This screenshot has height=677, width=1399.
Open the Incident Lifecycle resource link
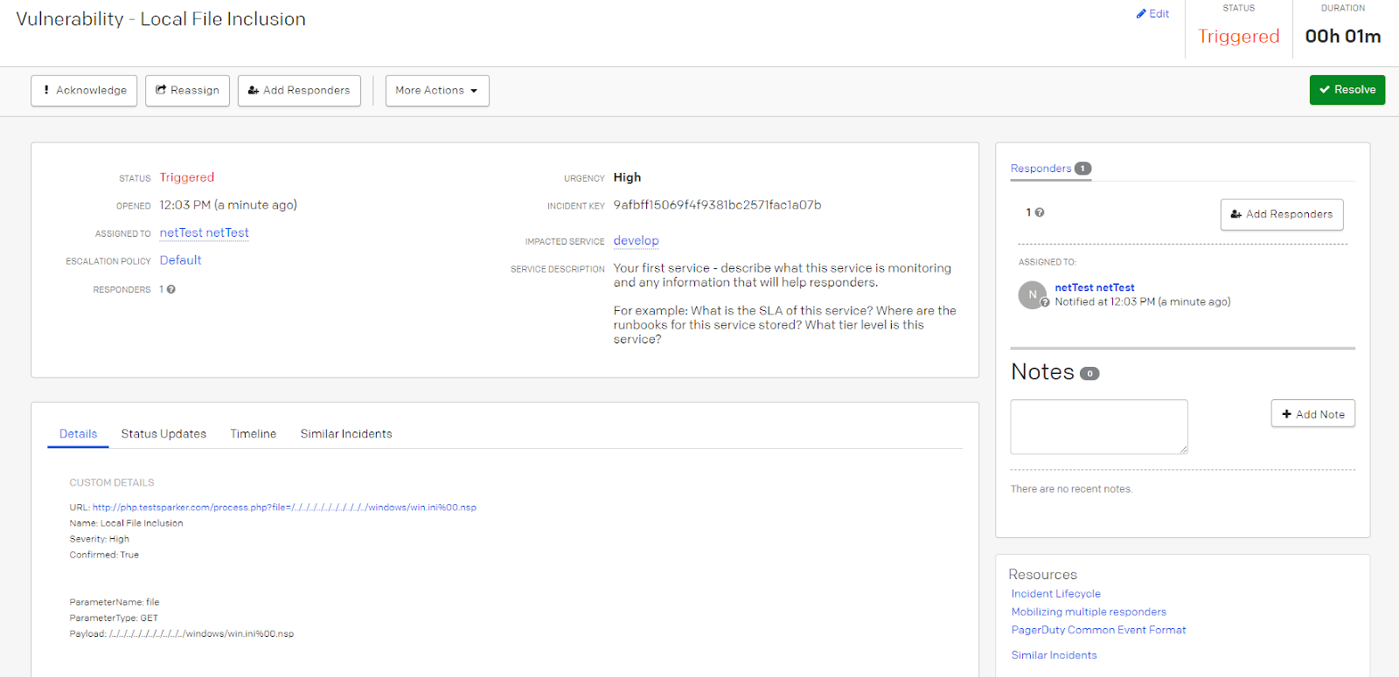tap(1055, 594)
